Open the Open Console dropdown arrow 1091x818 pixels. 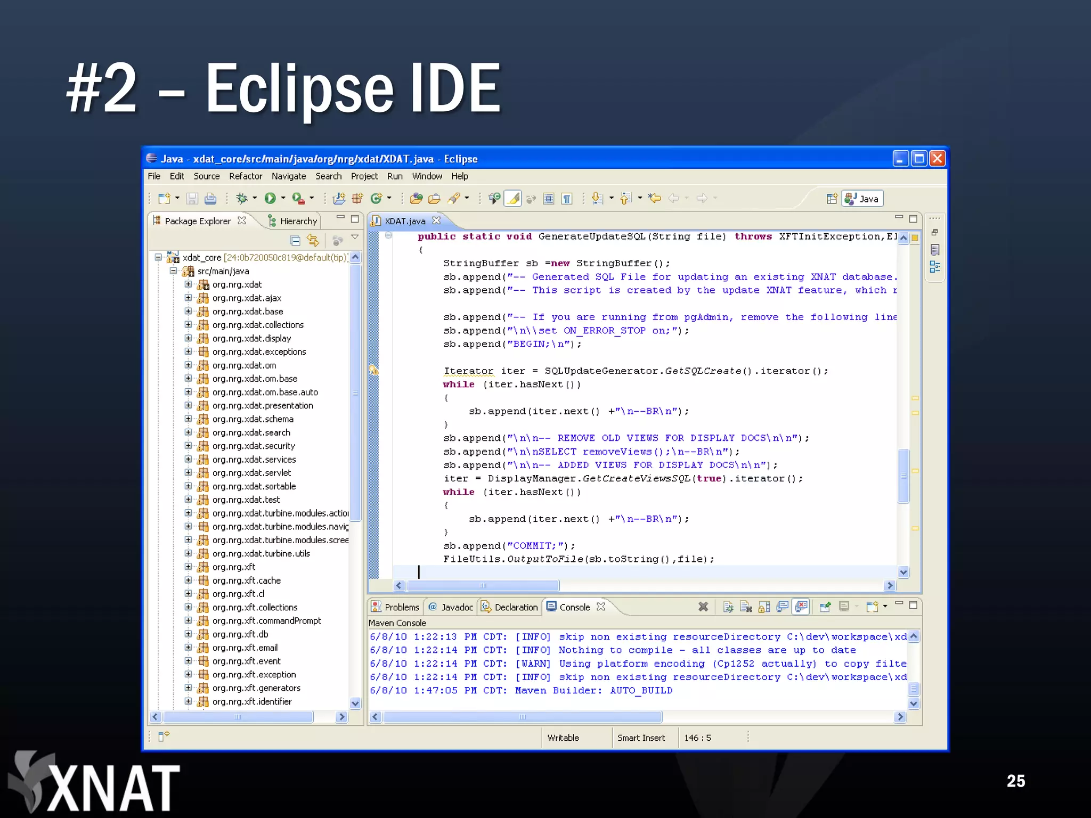(885, 606)
